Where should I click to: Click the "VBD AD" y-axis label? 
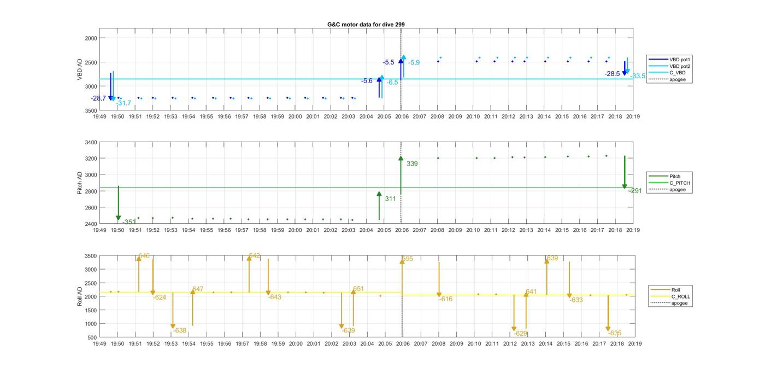(x=80, y=70)
